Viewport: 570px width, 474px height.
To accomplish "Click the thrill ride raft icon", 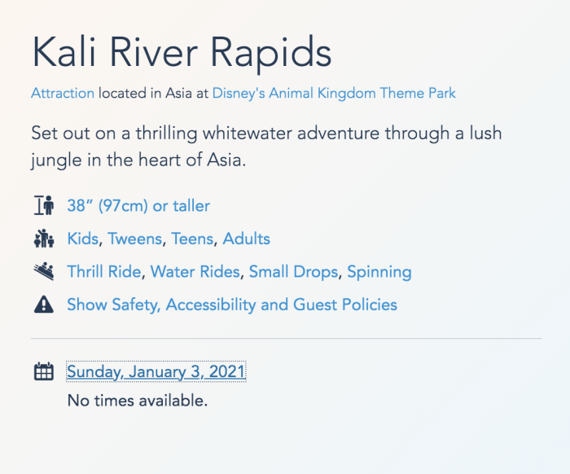I will click(44, 271).
